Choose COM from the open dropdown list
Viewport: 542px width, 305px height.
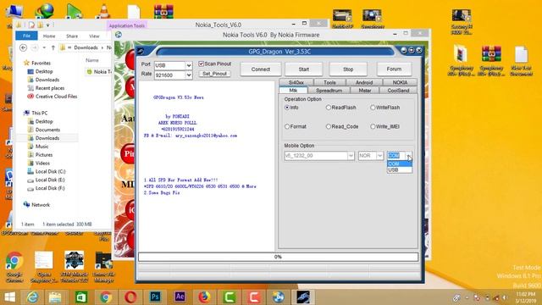[x=400, y=164]
